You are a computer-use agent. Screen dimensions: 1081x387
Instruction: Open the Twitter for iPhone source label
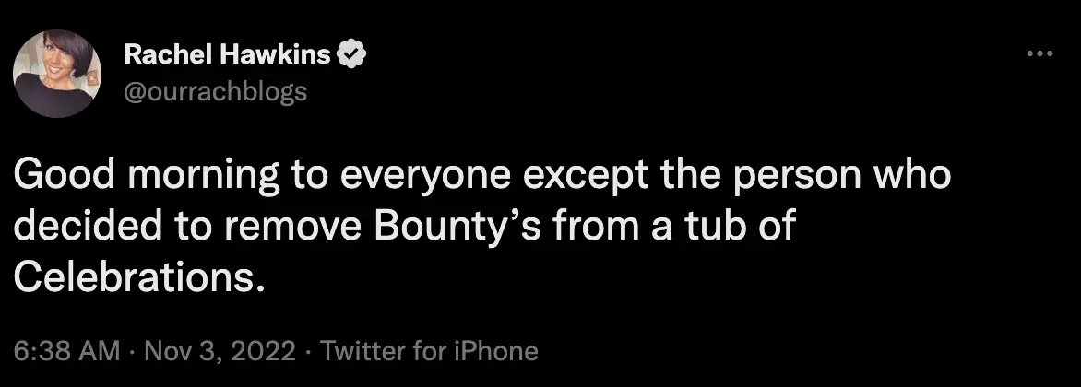[x=427, y=351]
